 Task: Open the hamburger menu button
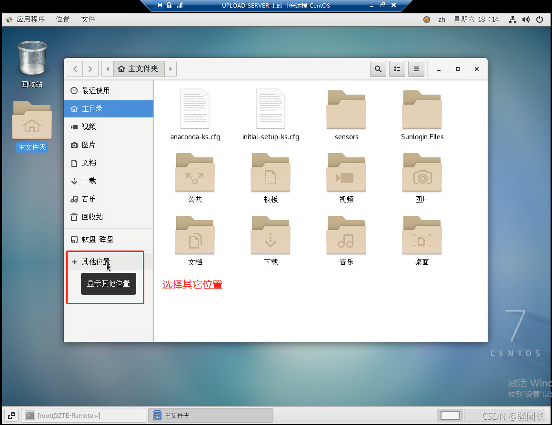tap(416, 69)
